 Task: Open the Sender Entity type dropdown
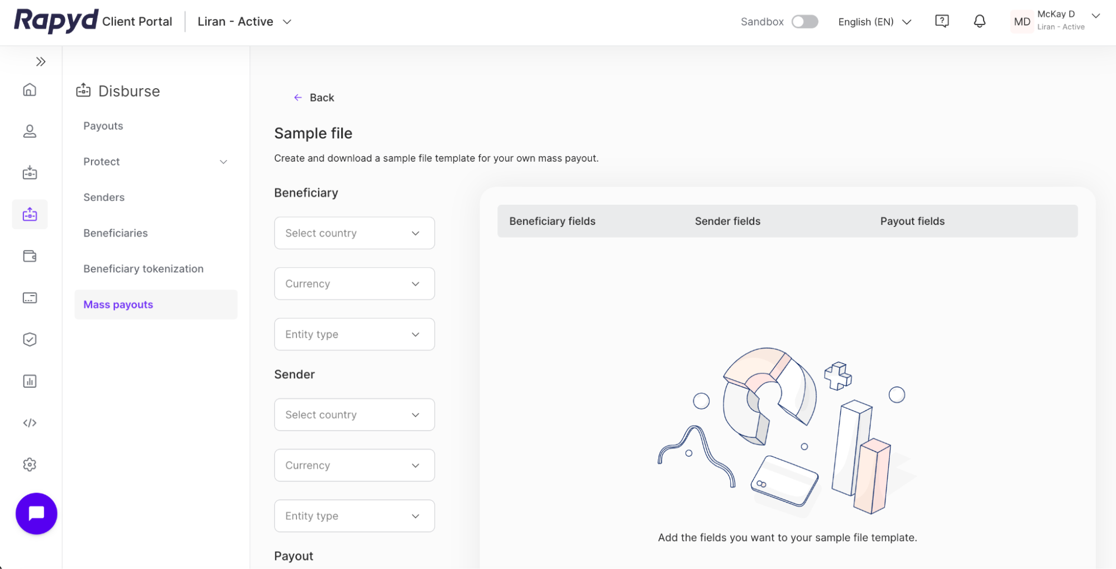[354, 515]
